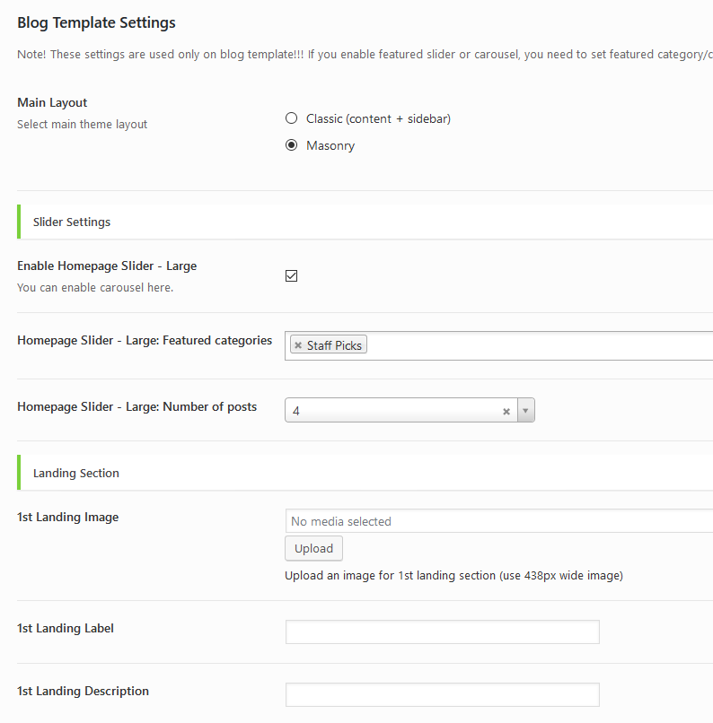Click the Number of posts select box showing 4
This screenshot has height=723, width=713.
click(x=395, y=411)
